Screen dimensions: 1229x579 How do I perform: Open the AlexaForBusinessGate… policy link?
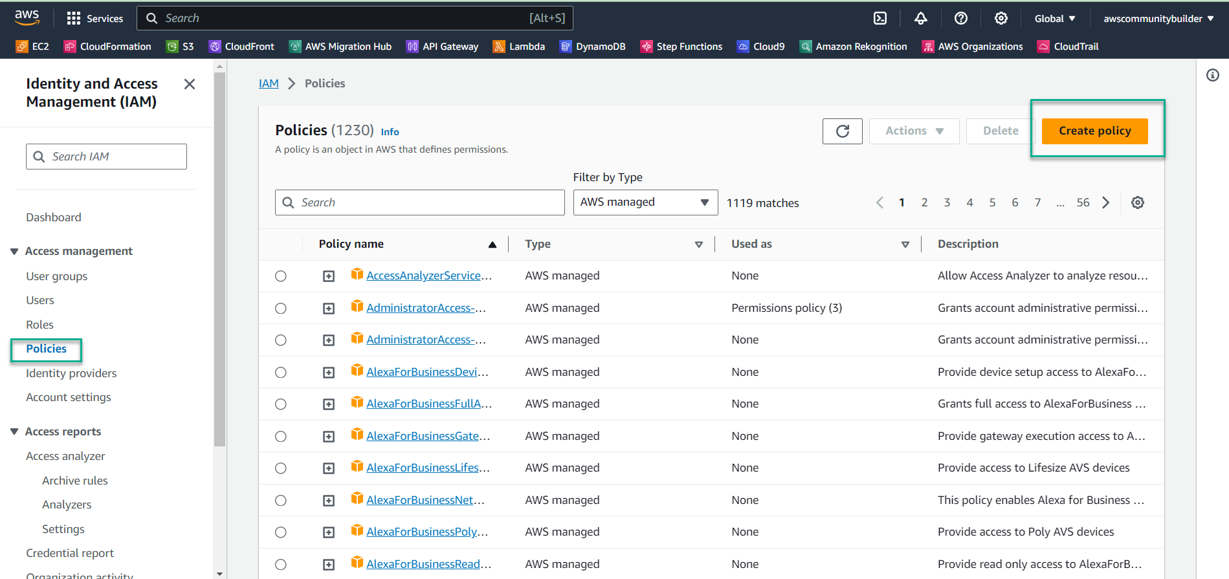click(x=428, y=436)
